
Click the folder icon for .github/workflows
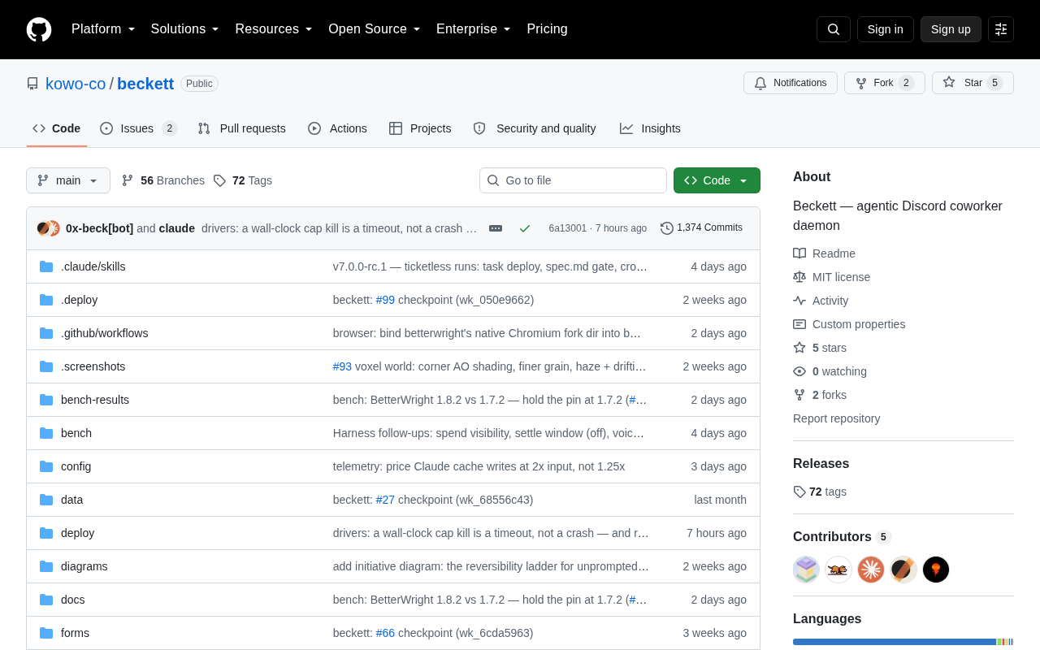(x=46, y=333)
